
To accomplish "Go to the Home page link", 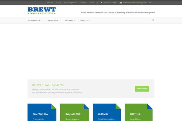I will tap(50, 2).
